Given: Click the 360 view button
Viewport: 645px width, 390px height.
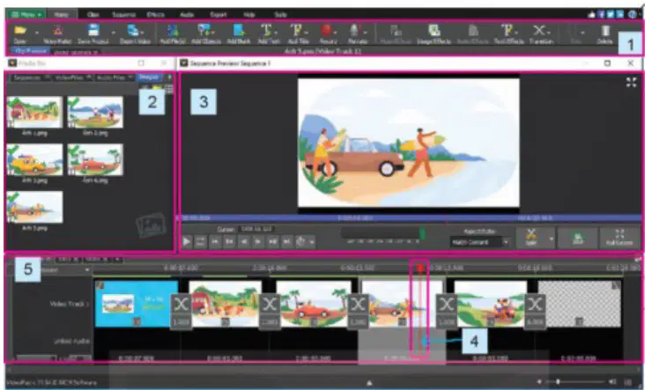Looking at the screenshot, I should point(578,238).
